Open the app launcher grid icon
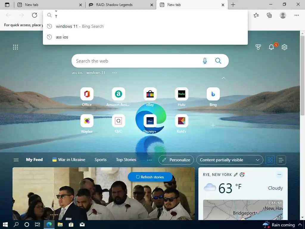305x229 pixels. pos(15,47)
